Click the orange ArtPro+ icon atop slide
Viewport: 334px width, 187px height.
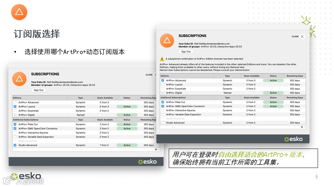coord(19,12)
